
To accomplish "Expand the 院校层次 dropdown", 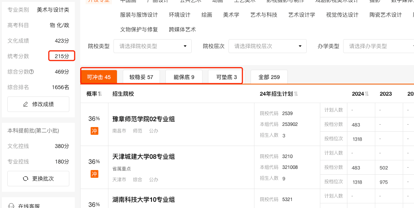I will click(267, 46).
